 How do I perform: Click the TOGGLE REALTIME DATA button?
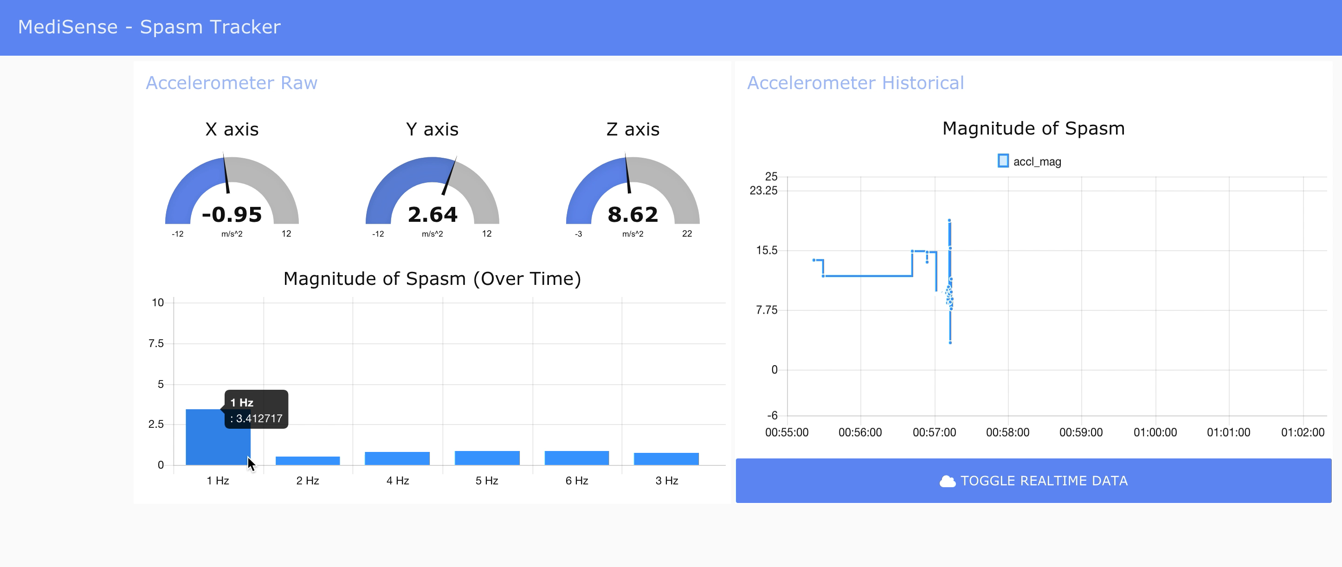pos(1033,481)
